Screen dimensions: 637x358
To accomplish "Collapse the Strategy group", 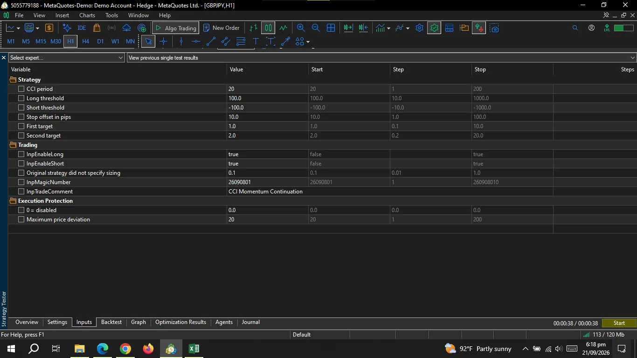I will point(13,80).
